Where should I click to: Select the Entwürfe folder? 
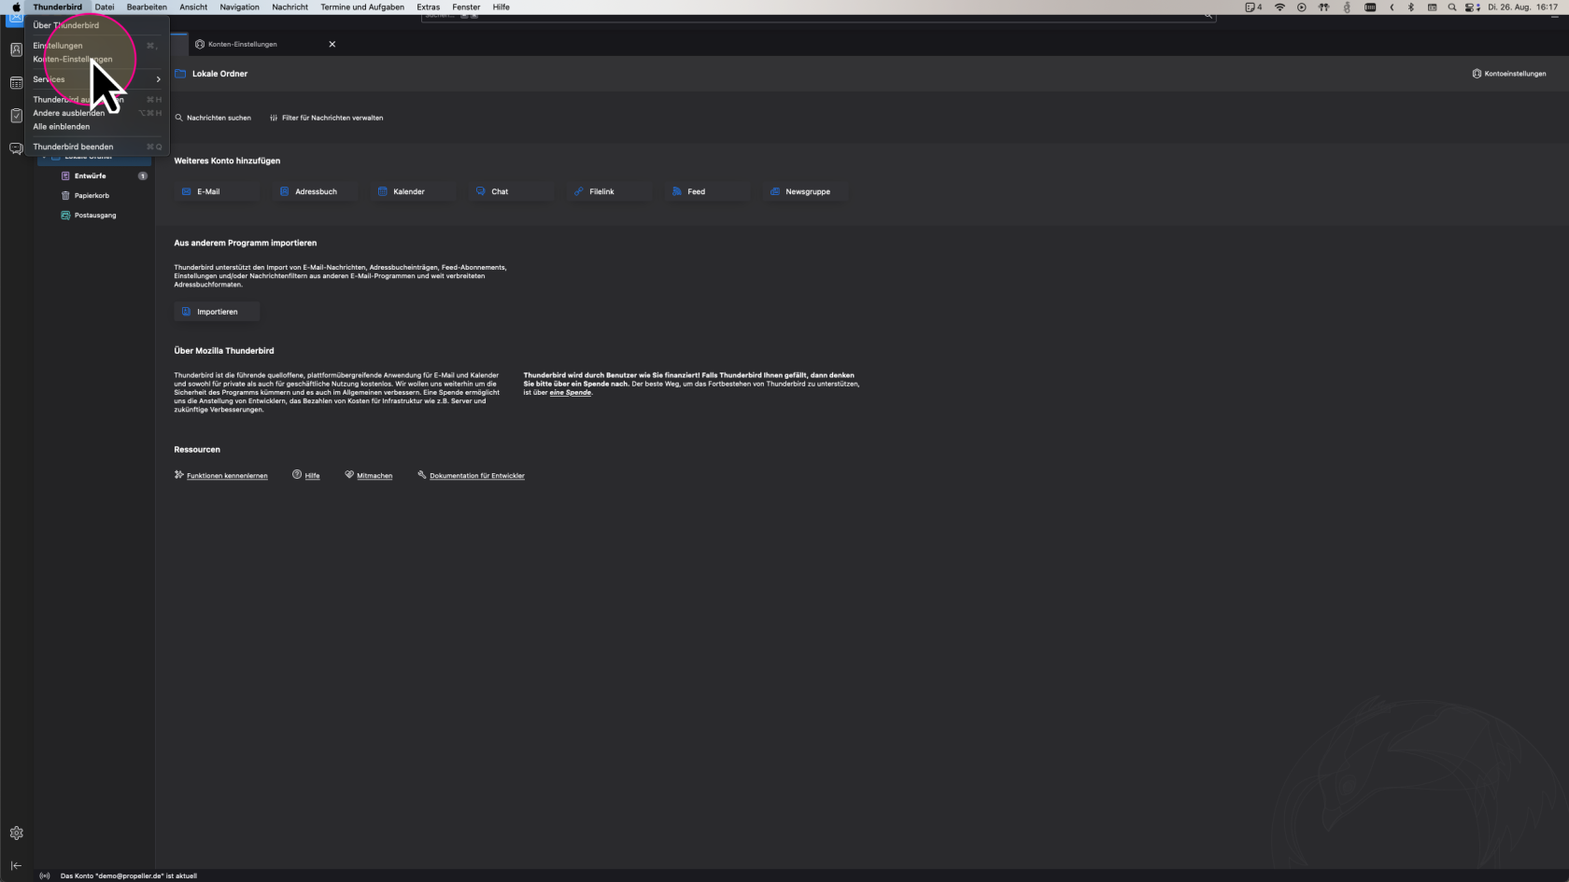pos(90,175)
